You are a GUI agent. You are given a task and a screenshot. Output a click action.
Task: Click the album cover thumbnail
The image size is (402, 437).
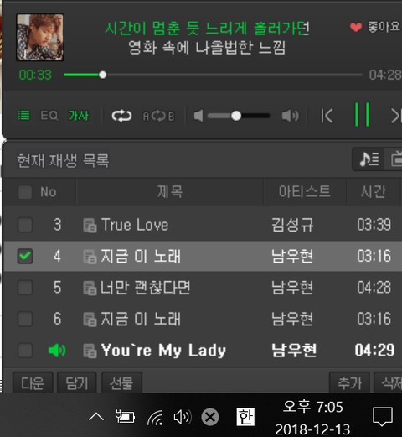(x=40, y=37)
